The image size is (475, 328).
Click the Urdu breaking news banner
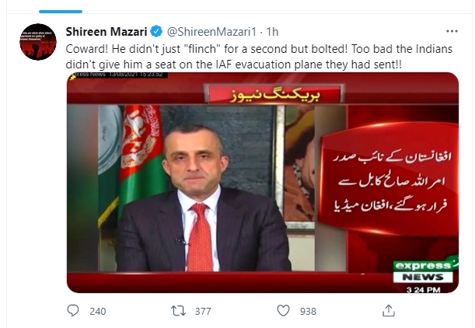point(274,95)
